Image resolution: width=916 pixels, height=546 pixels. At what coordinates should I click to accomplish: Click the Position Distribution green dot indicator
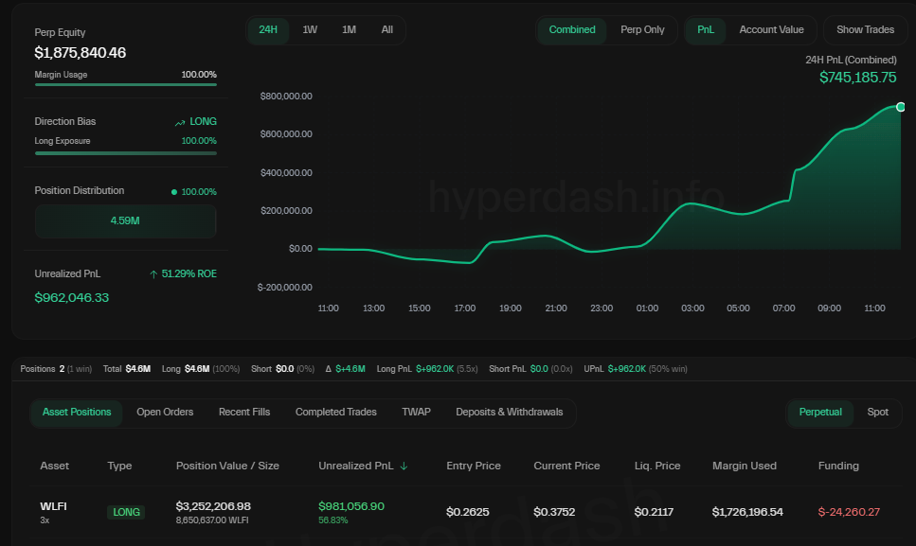point(174,192)
